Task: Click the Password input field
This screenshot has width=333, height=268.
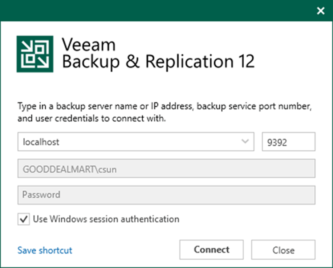Action: pos(166,195)
